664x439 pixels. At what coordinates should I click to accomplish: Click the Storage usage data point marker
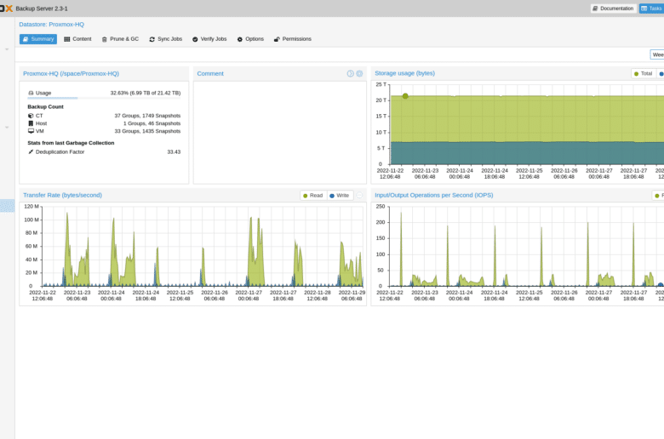[x=405, y=96]
